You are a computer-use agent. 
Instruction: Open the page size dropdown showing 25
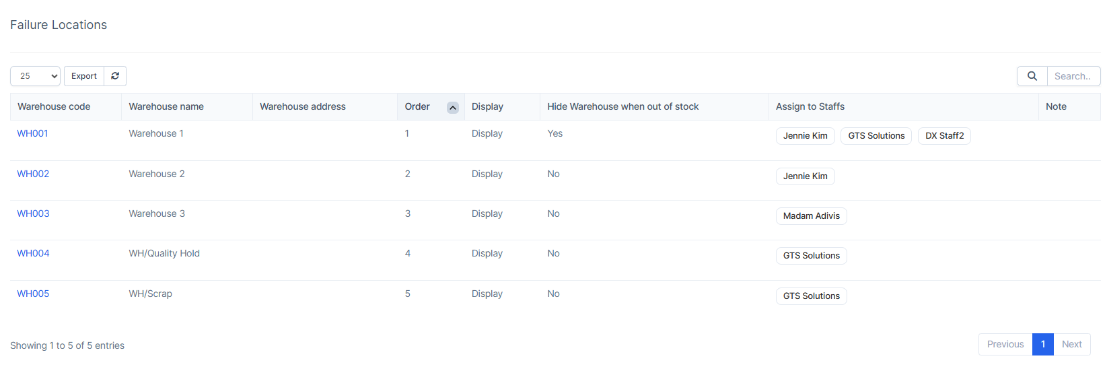35,76
